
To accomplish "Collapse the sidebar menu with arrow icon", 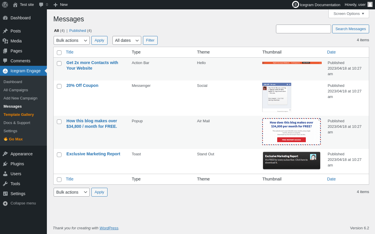I will pos(5,203).
